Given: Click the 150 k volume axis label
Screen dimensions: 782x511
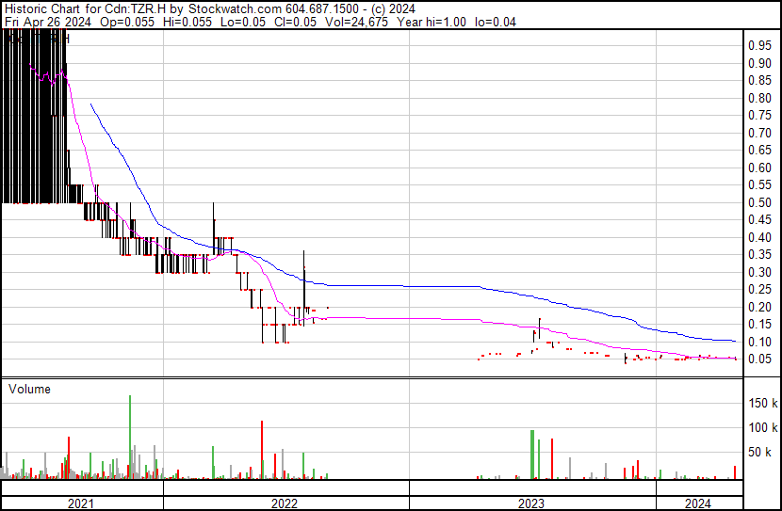Looking at the screenshot, I should click(763, 403).
